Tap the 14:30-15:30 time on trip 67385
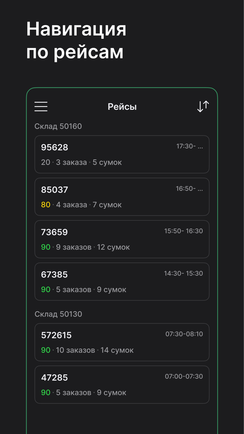 184,274
